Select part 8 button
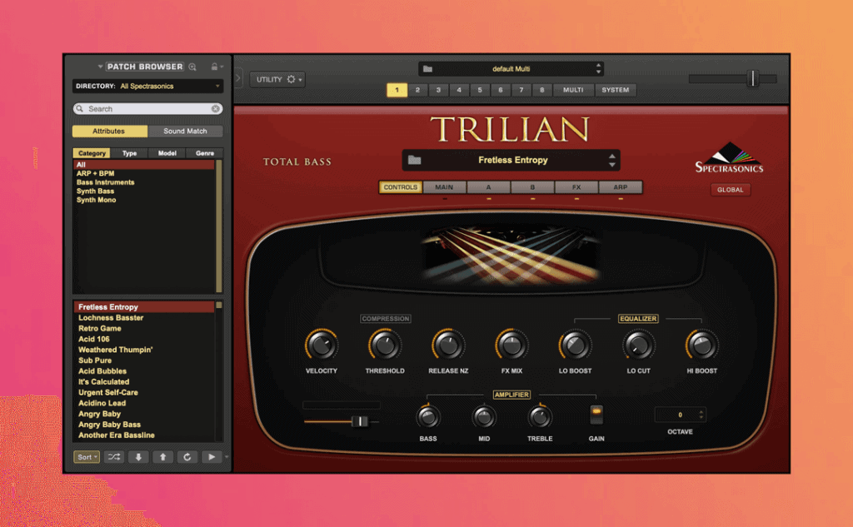The height and width of the screenshot is (527, 853). pos(541,90)
